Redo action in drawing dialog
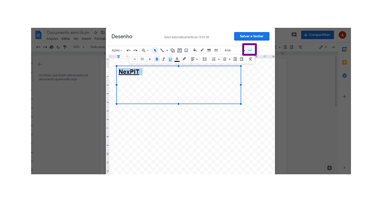Screen dimensions: 375x211 (x=135, y=50)
